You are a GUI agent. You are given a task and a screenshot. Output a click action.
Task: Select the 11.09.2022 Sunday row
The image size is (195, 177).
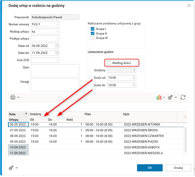pos(96,153)
